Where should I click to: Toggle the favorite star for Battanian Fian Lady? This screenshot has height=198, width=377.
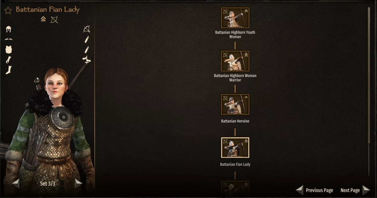8,11
